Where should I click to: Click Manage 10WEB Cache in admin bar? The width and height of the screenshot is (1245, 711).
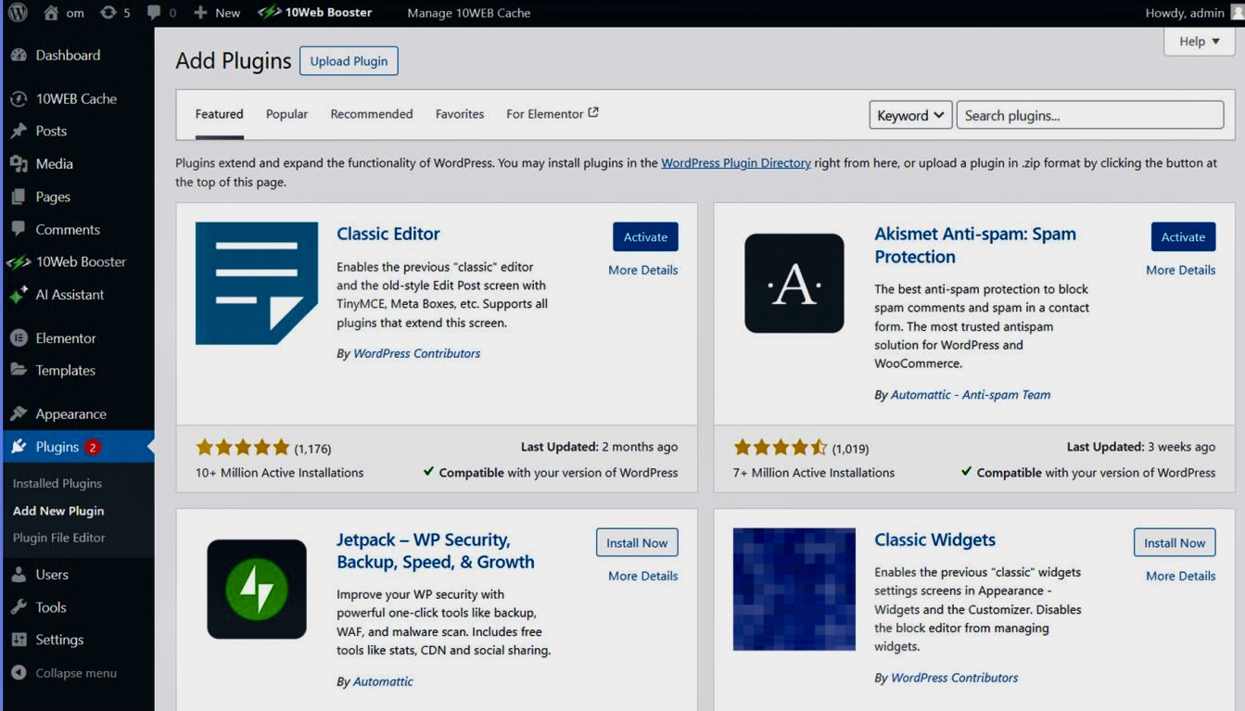tap(469, 13)
